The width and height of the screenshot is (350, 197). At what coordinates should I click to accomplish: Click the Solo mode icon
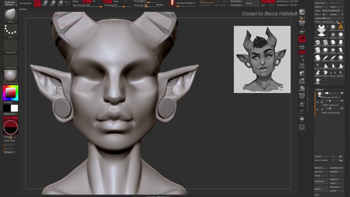(302, 120)
